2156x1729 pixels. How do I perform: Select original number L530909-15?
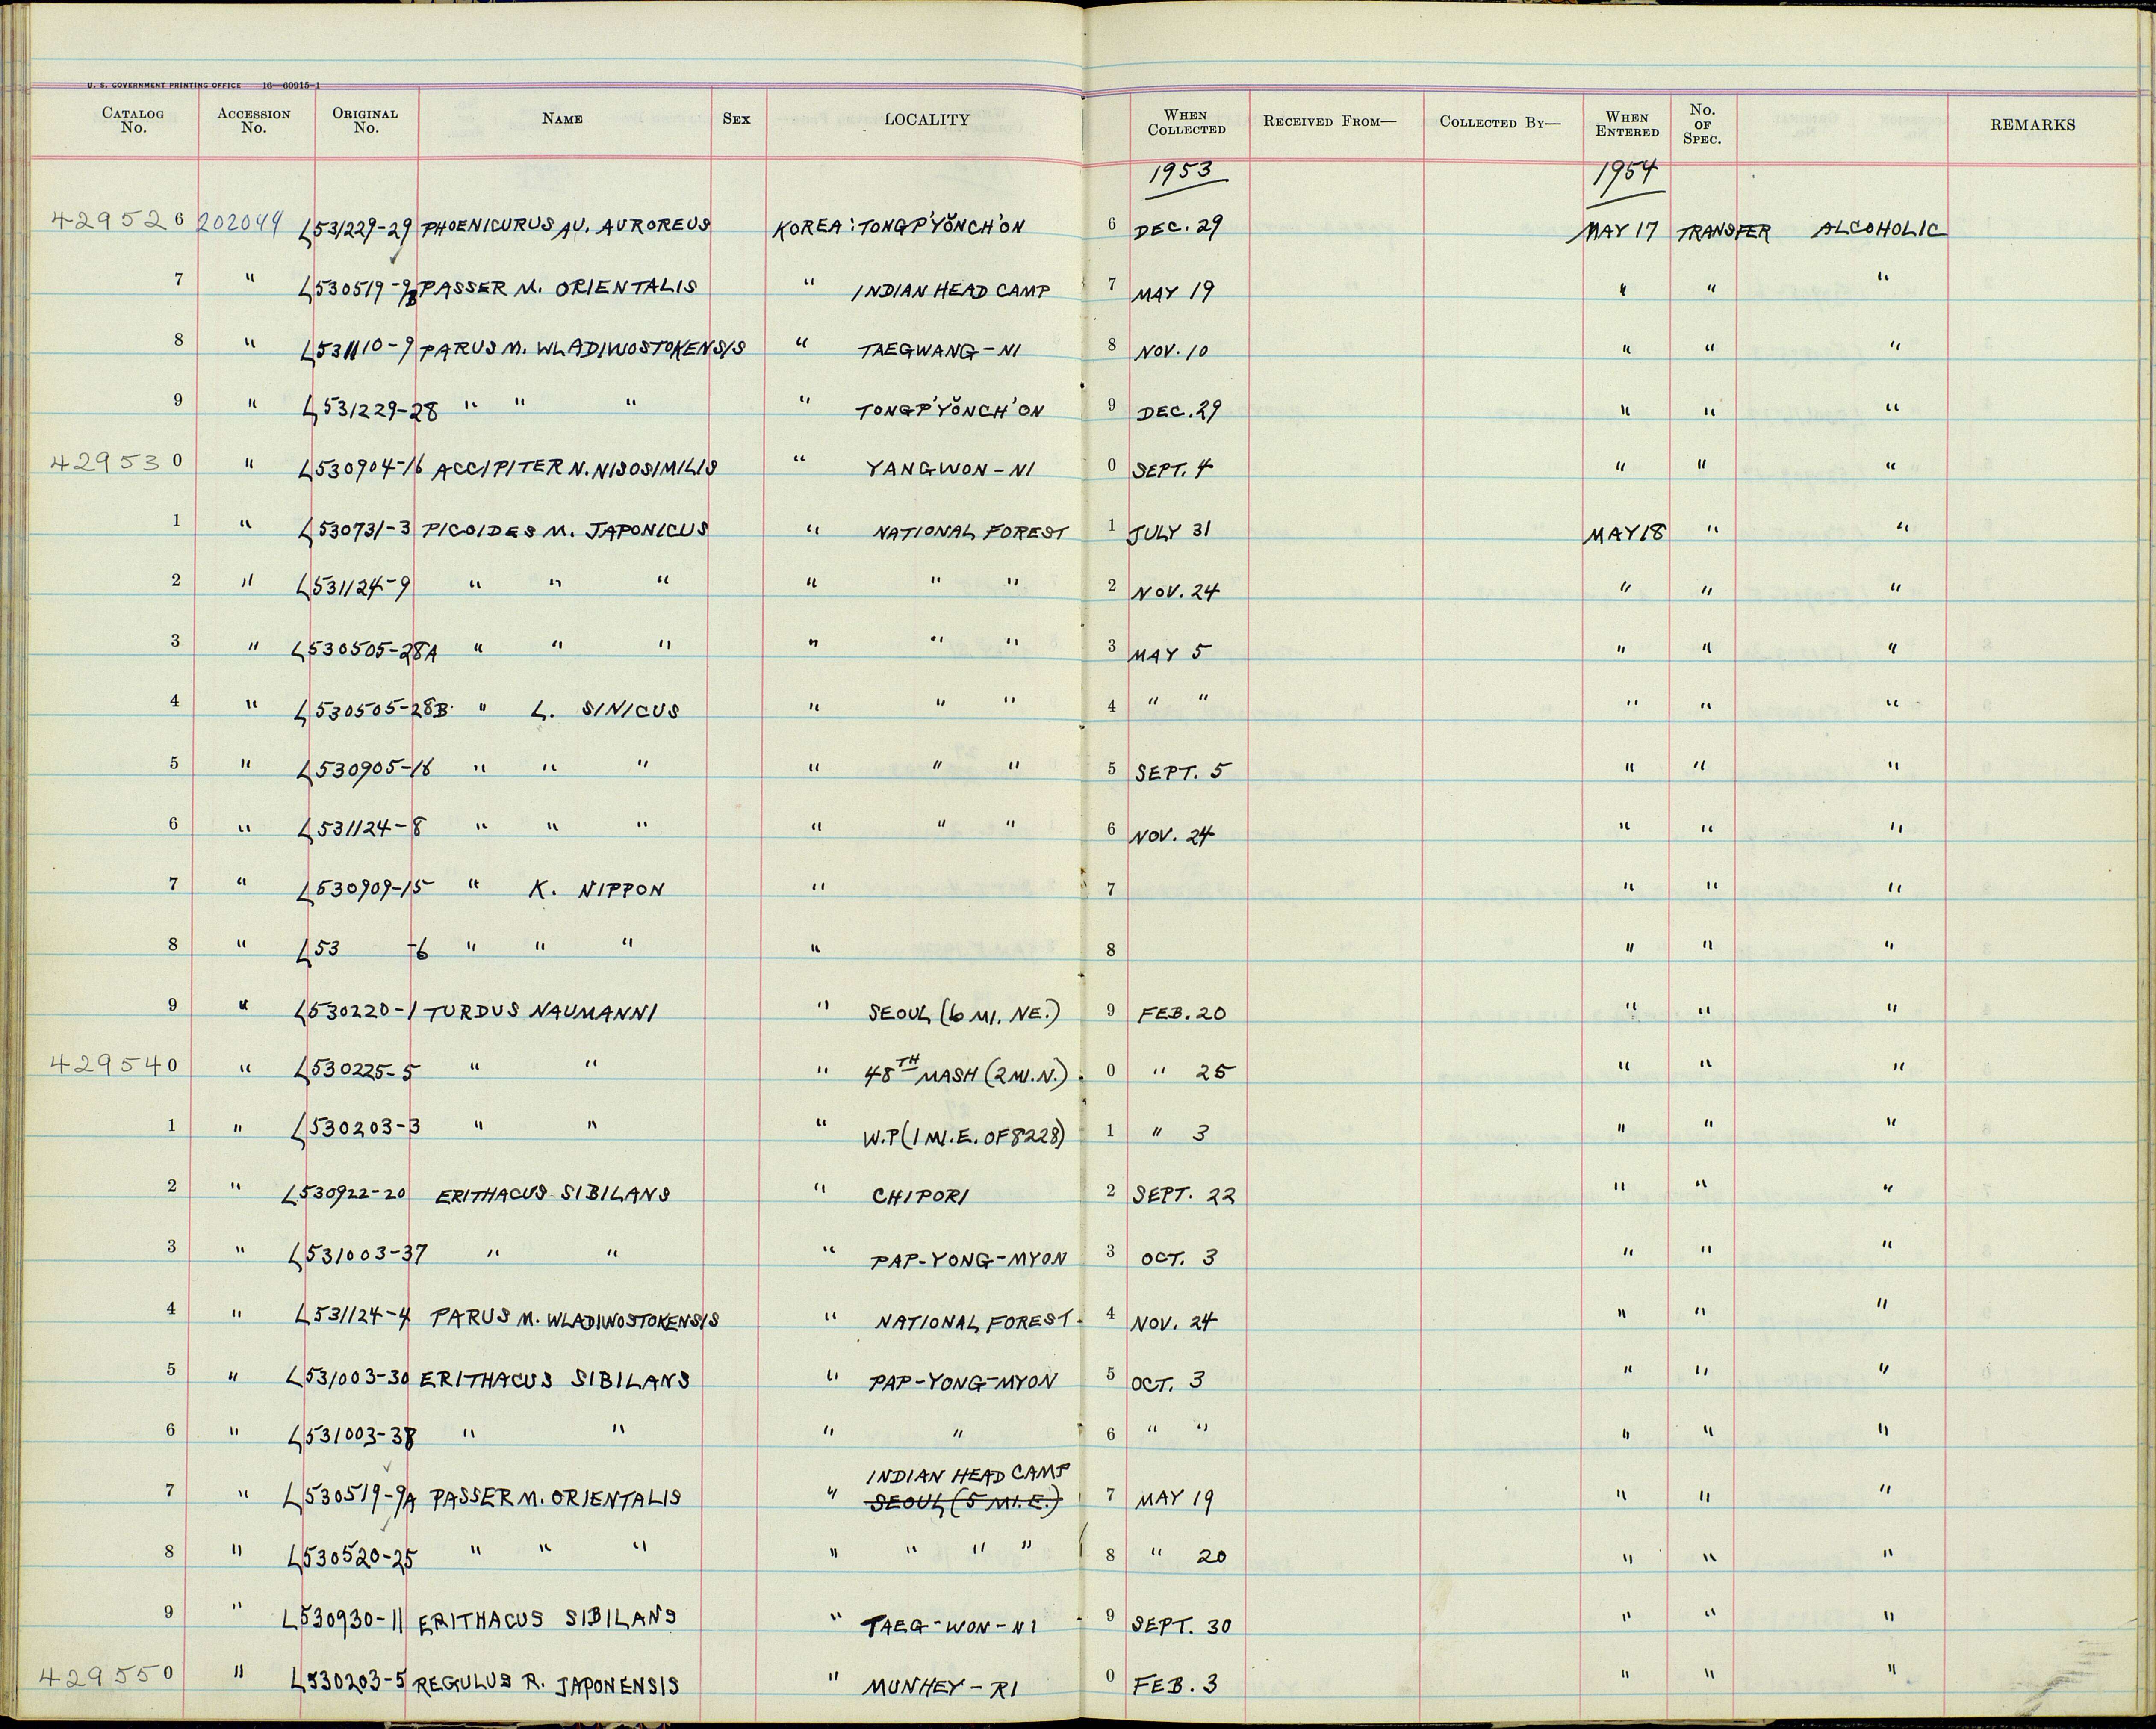click(x=364, y=890)
